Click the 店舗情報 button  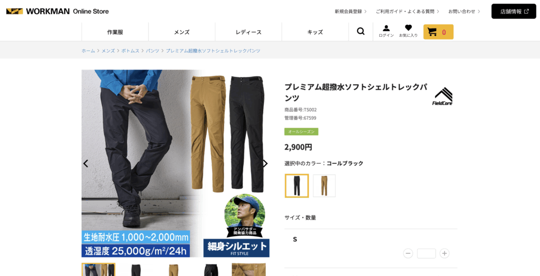click(514, 12)
